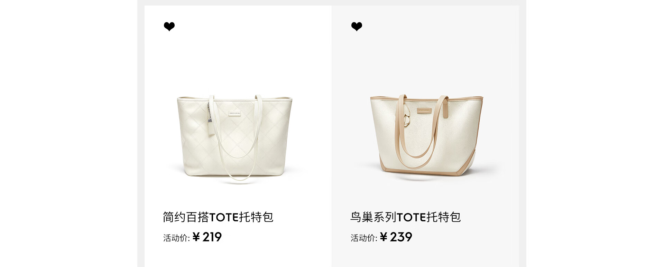Tap the heart icon above the 鸟巢系列 bag
This screenshot has width=664, height=267.
357,27
